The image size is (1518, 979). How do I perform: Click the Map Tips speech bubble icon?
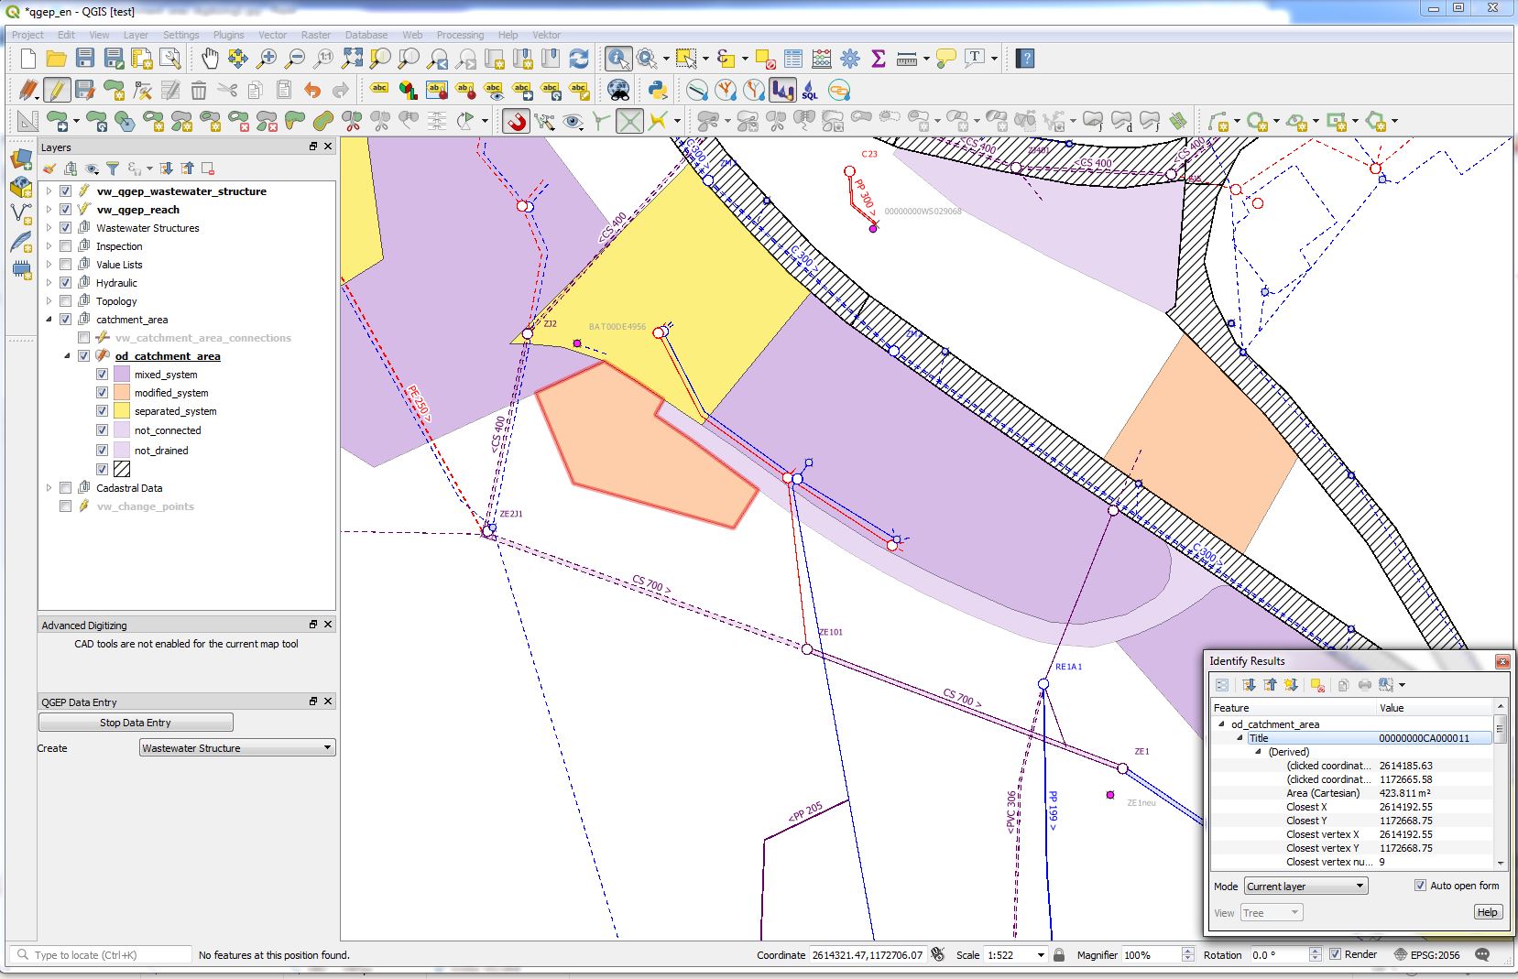(946, 60)
